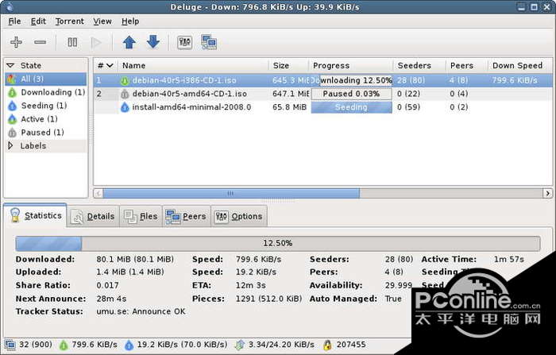
Task: Sort torrents by Down Speed column header
Action: pyautogui.click(x=519, y=66)
